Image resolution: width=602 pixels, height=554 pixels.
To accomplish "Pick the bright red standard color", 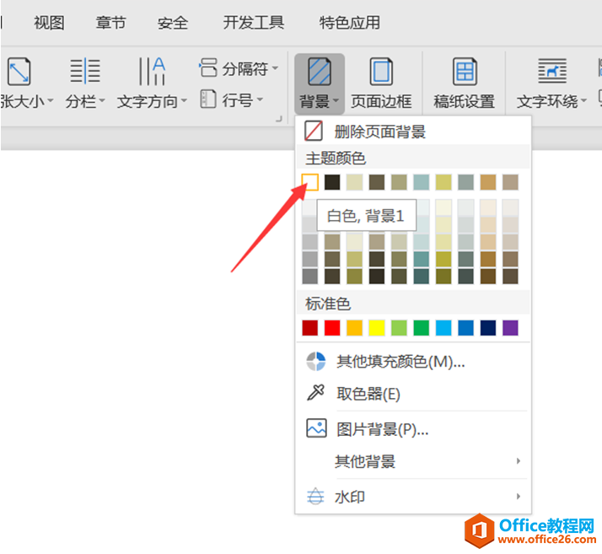I will 332,328.
